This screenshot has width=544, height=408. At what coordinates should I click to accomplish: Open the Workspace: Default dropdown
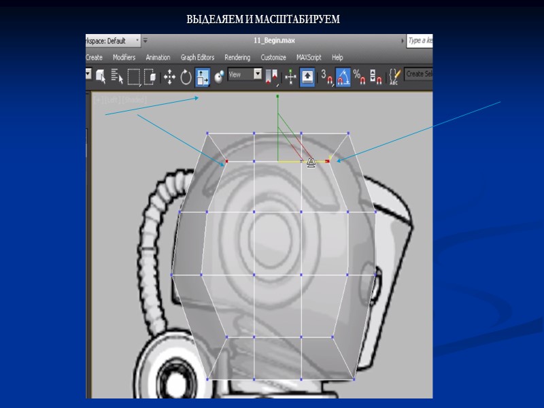pyautogui.click(x=113, y=41)
